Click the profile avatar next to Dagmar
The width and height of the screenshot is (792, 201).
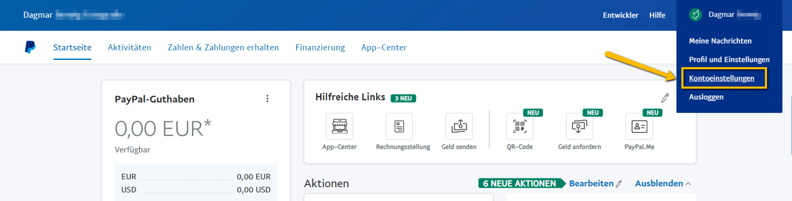[x=696, y=15]
